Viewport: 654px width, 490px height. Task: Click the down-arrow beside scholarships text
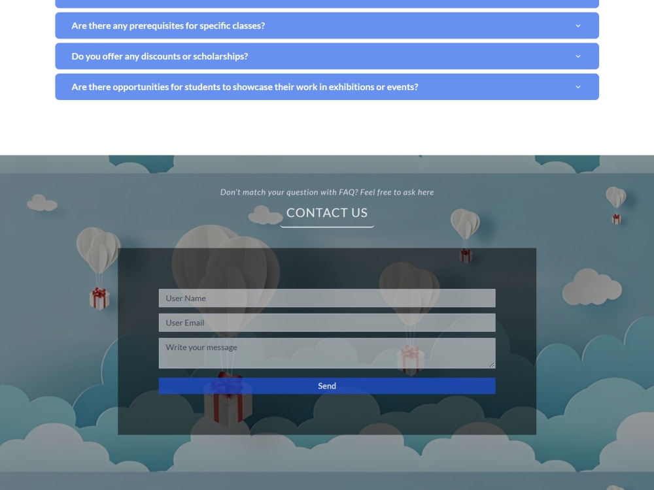pos(578,56)
